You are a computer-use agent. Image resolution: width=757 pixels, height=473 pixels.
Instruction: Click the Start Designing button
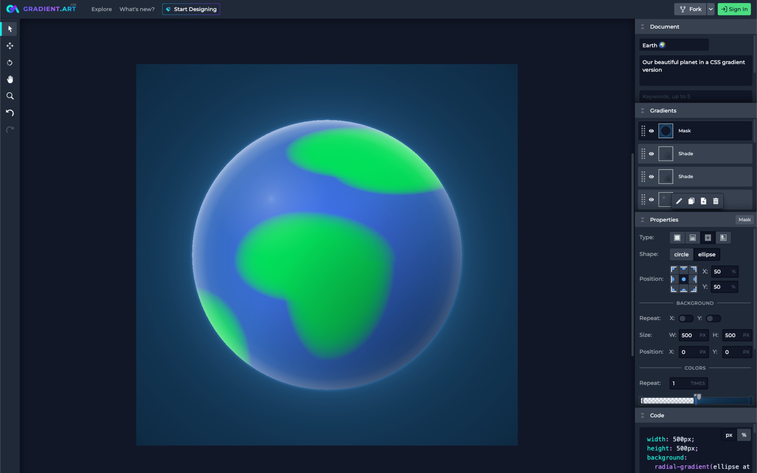point(191,9)
